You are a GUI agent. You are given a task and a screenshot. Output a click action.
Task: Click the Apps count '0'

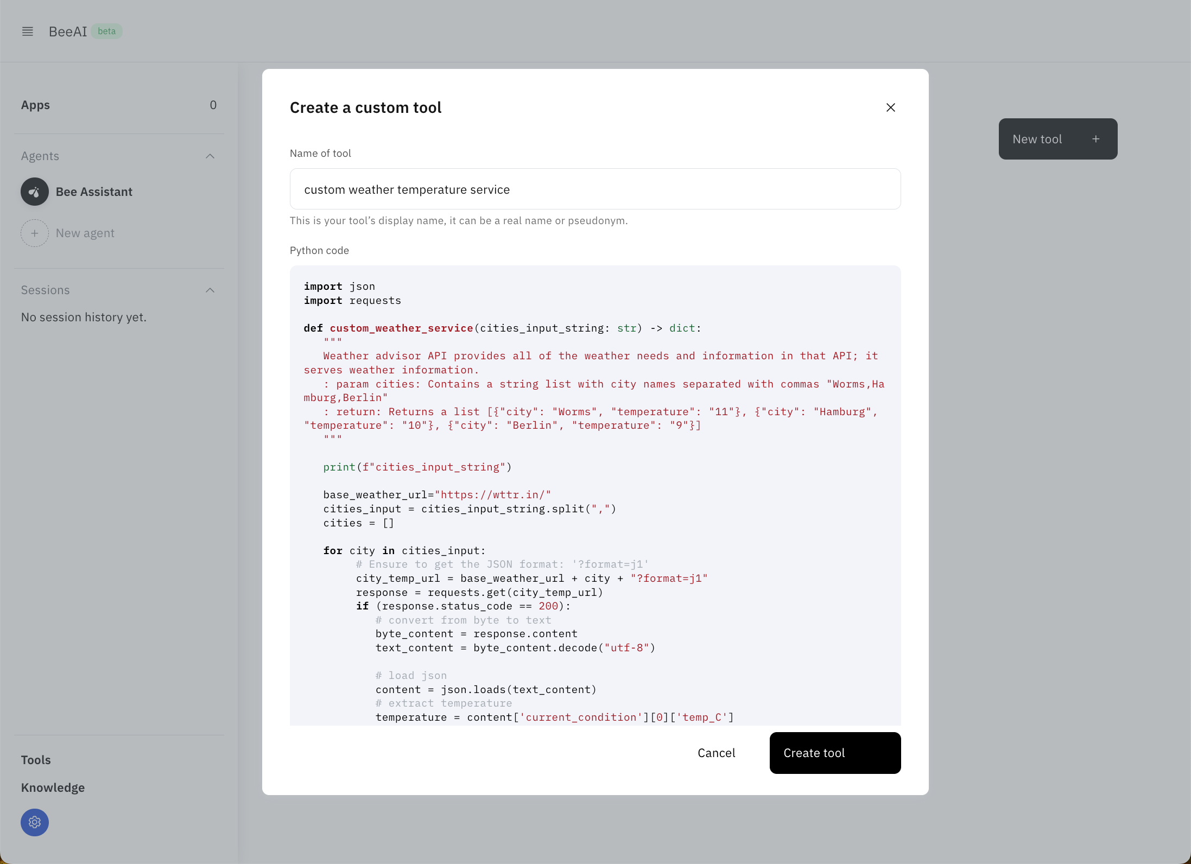213,105
